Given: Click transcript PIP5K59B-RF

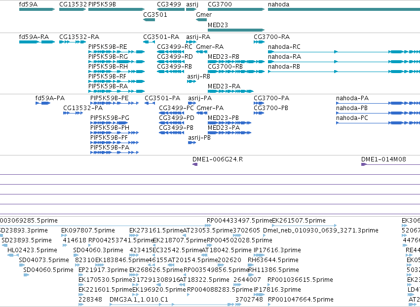Looking at the screenshot, I should pyautogui.click(x=116, y=81).
